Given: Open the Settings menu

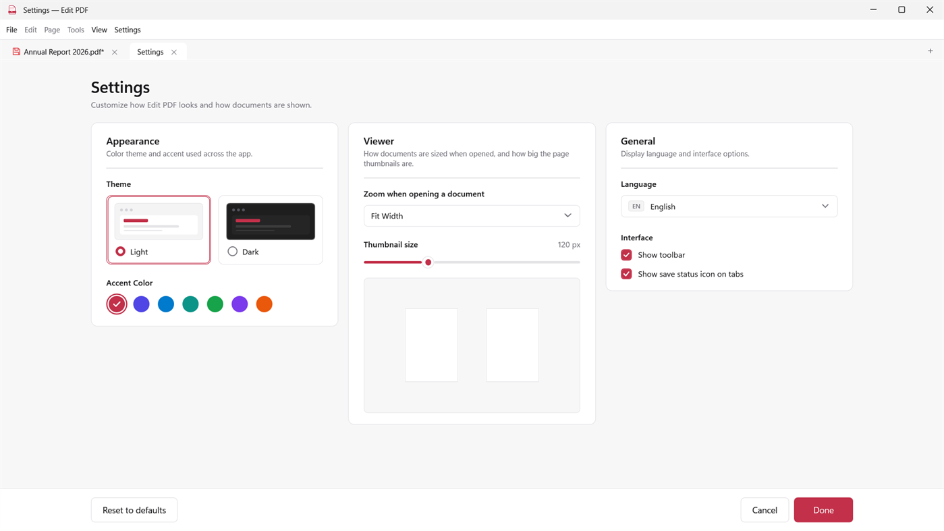Looking at the screenshot, I should point(128,30).
